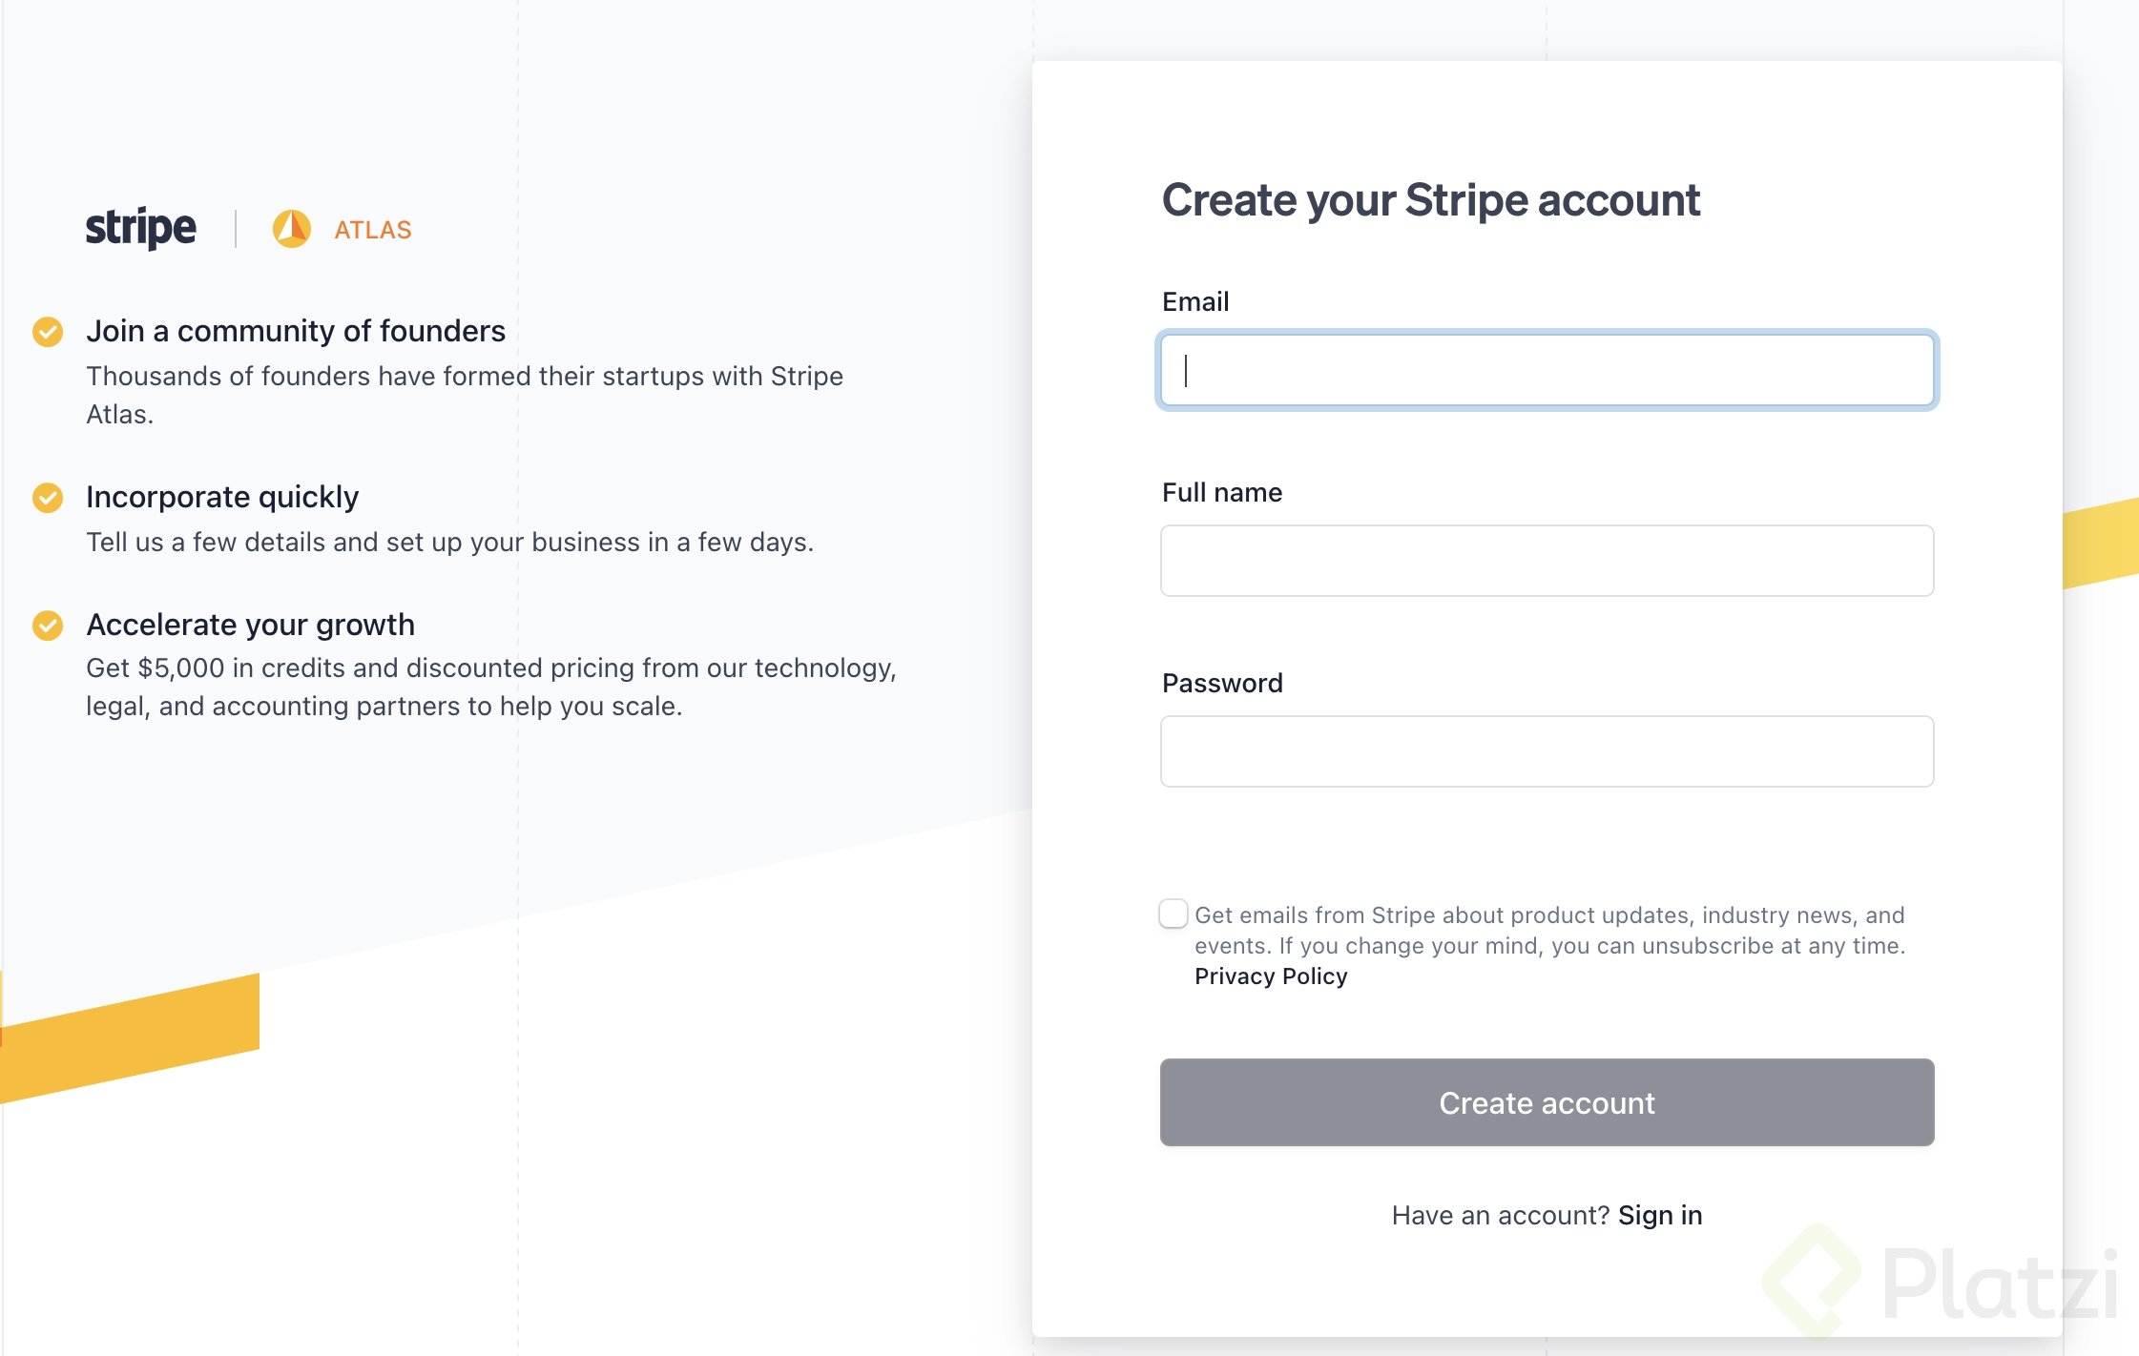
Task: Click into the Full name field
Action: click(x=1547, y=561)
